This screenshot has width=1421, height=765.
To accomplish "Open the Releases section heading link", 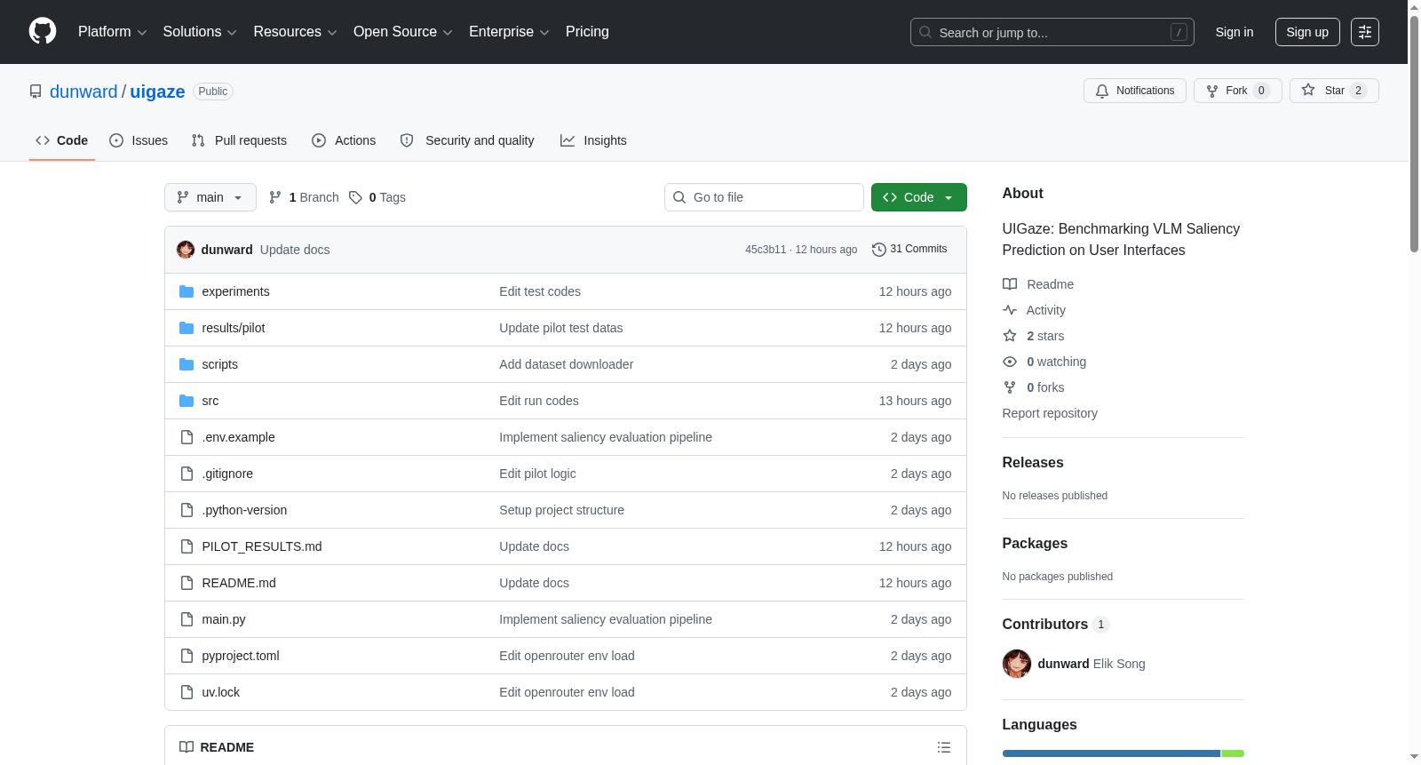I will pyautogui.click(x=1033, y=462).
